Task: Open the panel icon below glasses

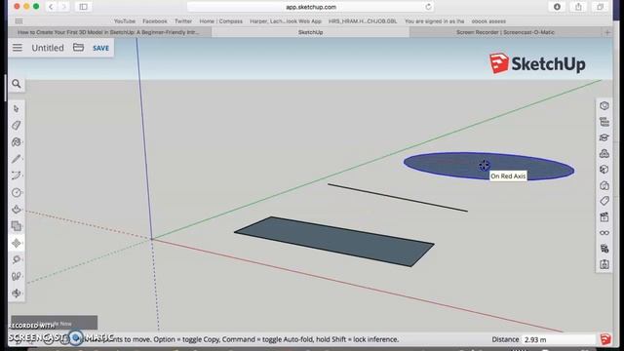Action: click(x=604, y=249)
